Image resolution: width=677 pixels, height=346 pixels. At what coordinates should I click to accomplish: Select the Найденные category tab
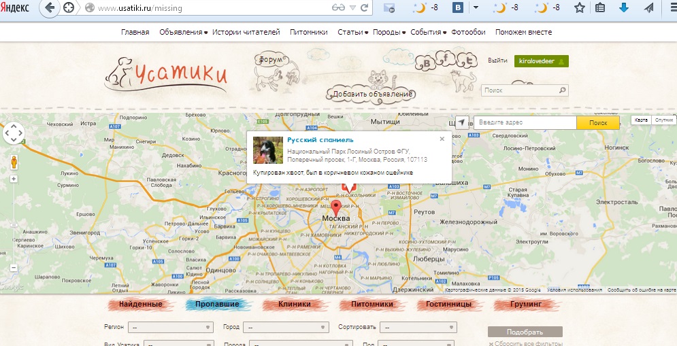click(141, 304)
